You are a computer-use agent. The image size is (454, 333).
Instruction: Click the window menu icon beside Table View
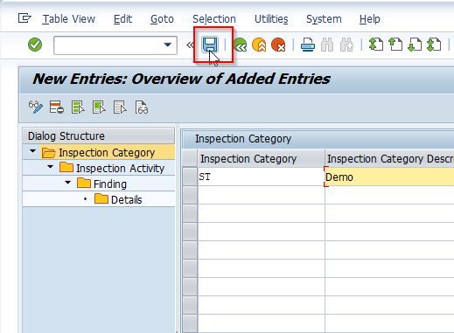tap(24, 18)
